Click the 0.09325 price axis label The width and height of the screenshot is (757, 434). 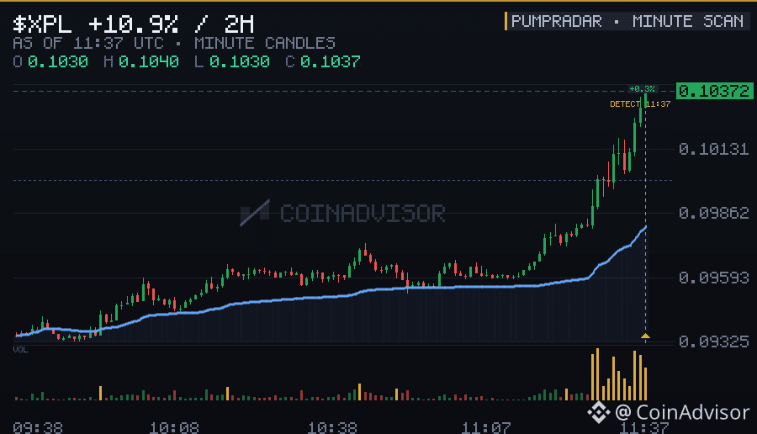713,341
